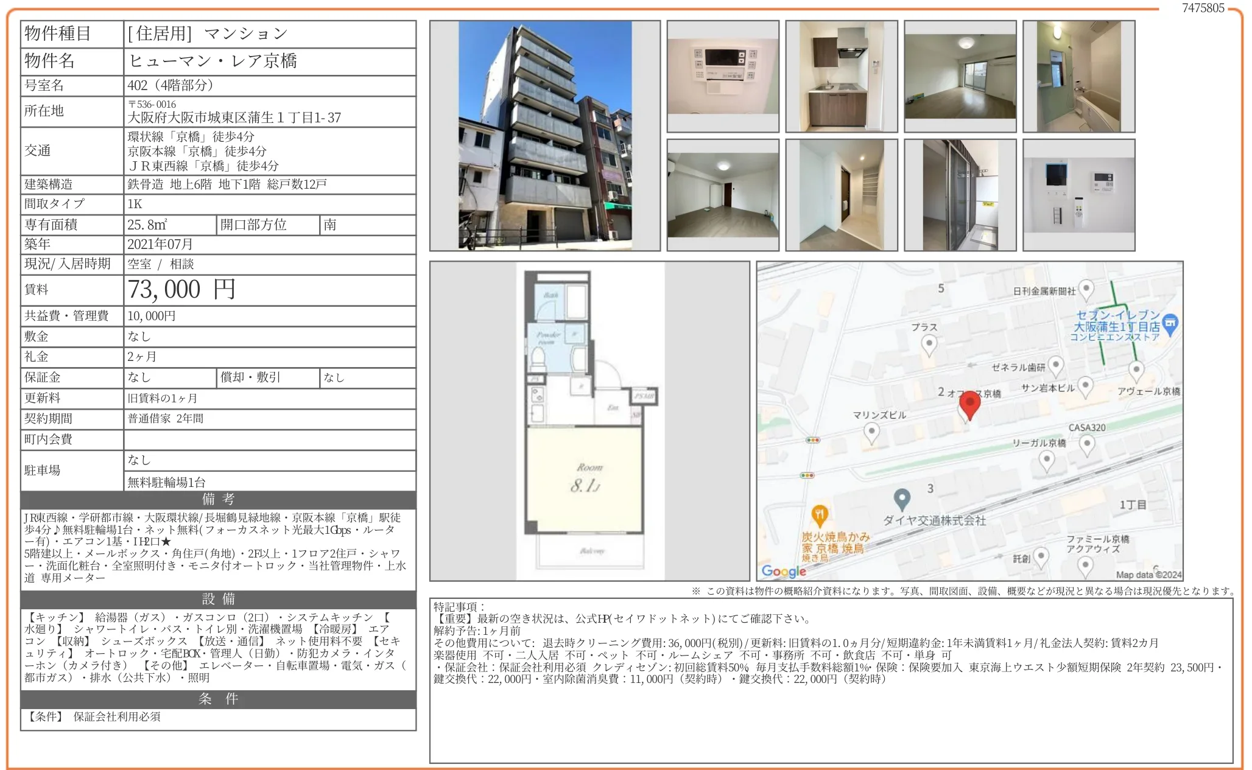Screen dimensions: 1252x770
Task: Click the Seven-Eleven store map marker
Action: coord(1170,324)
